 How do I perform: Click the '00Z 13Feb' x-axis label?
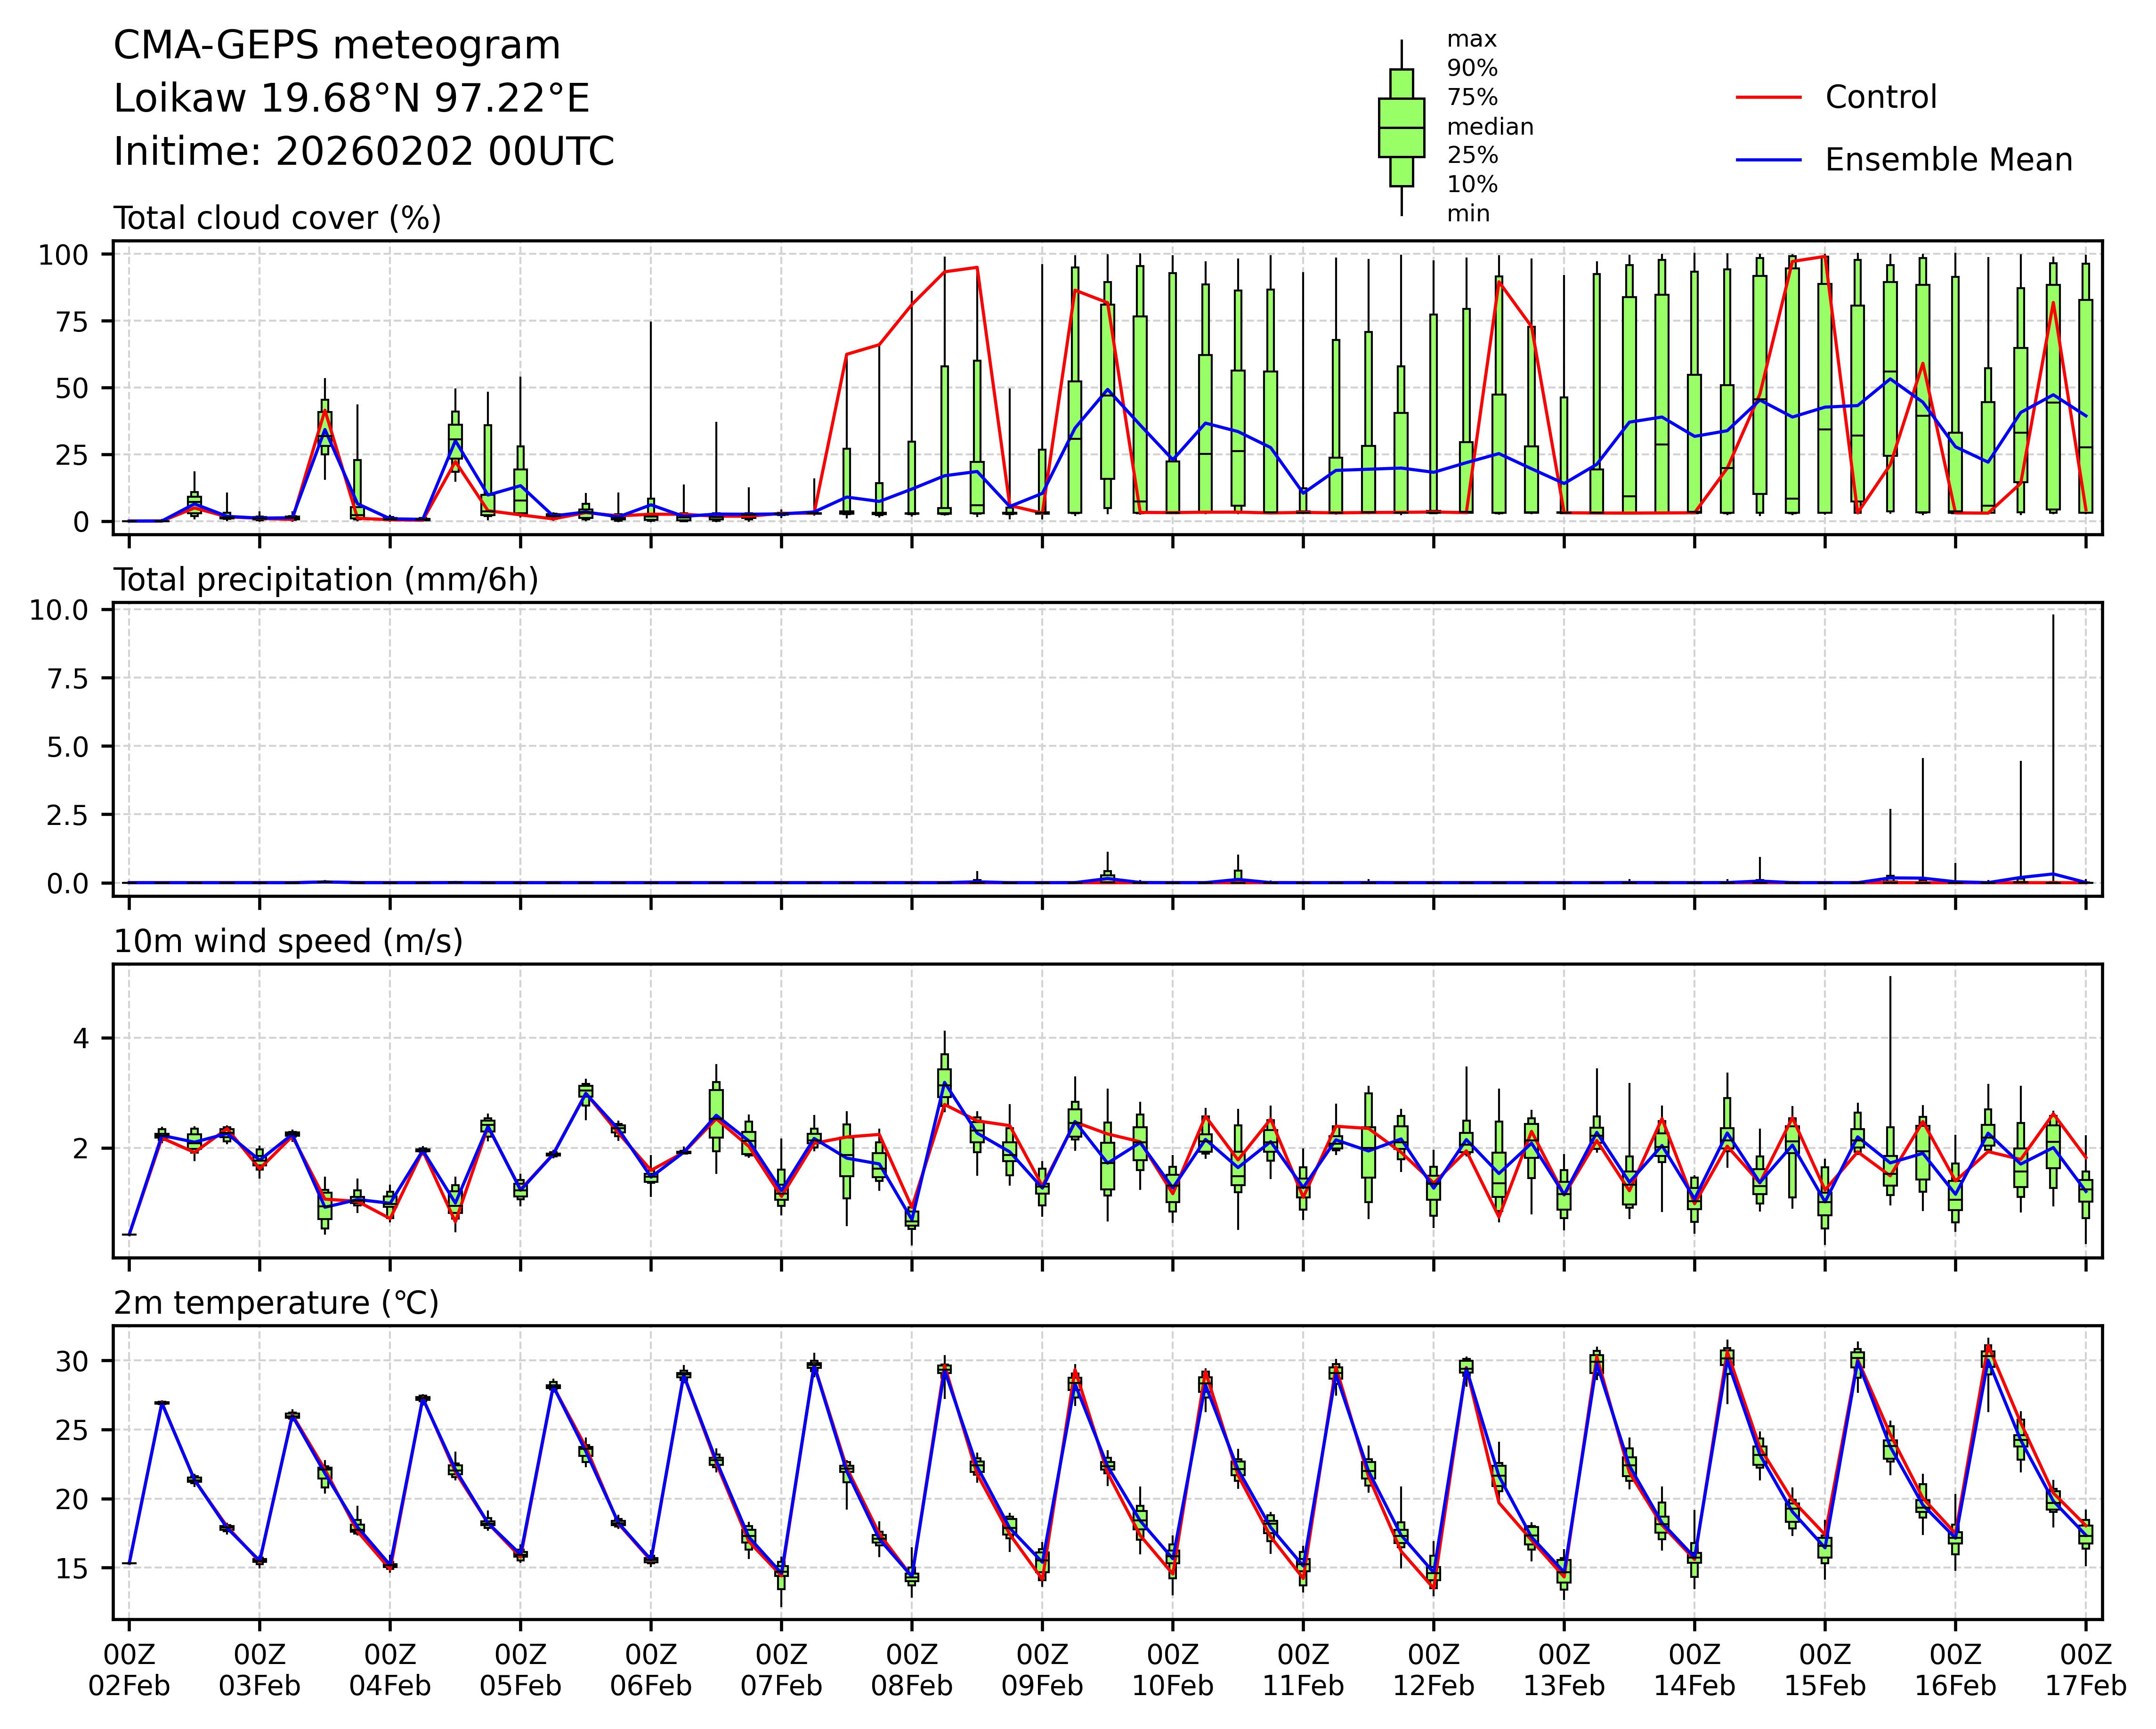coord(1564,1669)
